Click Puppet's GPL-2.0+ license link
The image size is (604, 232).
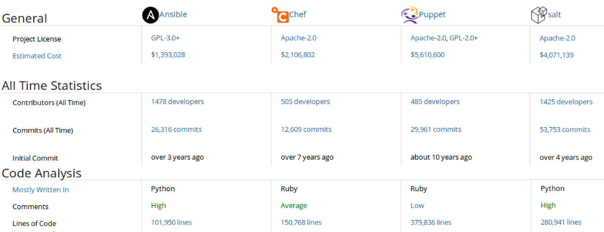pos(464,38)
